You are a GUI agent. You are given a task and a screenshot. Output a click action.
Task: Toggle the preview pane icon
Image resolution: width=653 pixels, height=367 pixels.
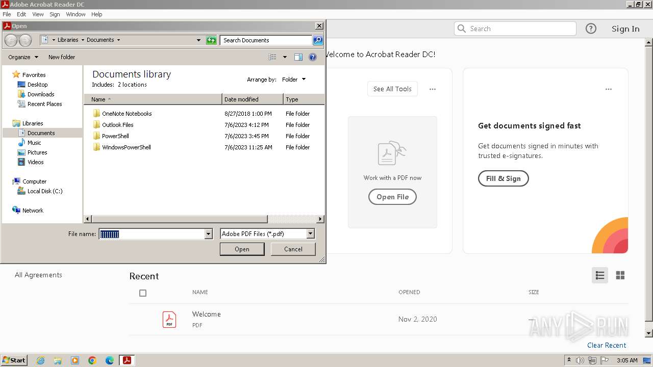click(x=298, y=57)
